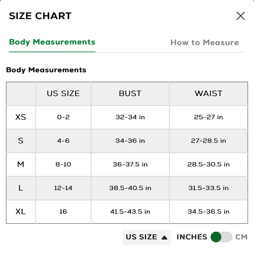
Task: Select the L size row label
Action: pos(21,188)
